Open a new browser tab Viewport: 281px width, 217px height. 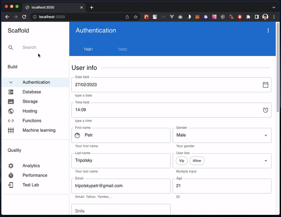92,7
